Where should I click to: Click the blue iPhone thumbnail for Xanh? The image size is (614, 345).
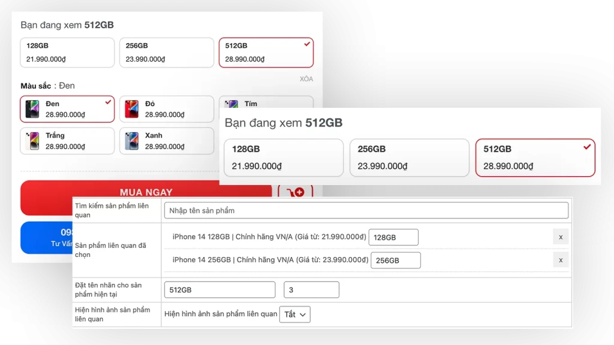pos(132,141)
